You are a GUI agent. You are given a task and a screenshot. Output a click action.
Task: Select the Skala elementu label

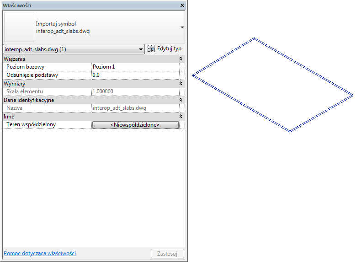(25, 91)
